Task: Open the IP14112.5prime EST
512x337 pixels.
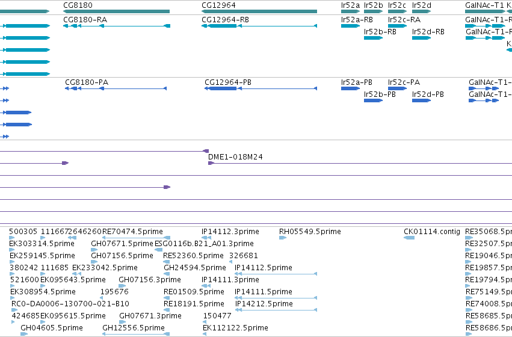Action: click(x=276, y=274)
